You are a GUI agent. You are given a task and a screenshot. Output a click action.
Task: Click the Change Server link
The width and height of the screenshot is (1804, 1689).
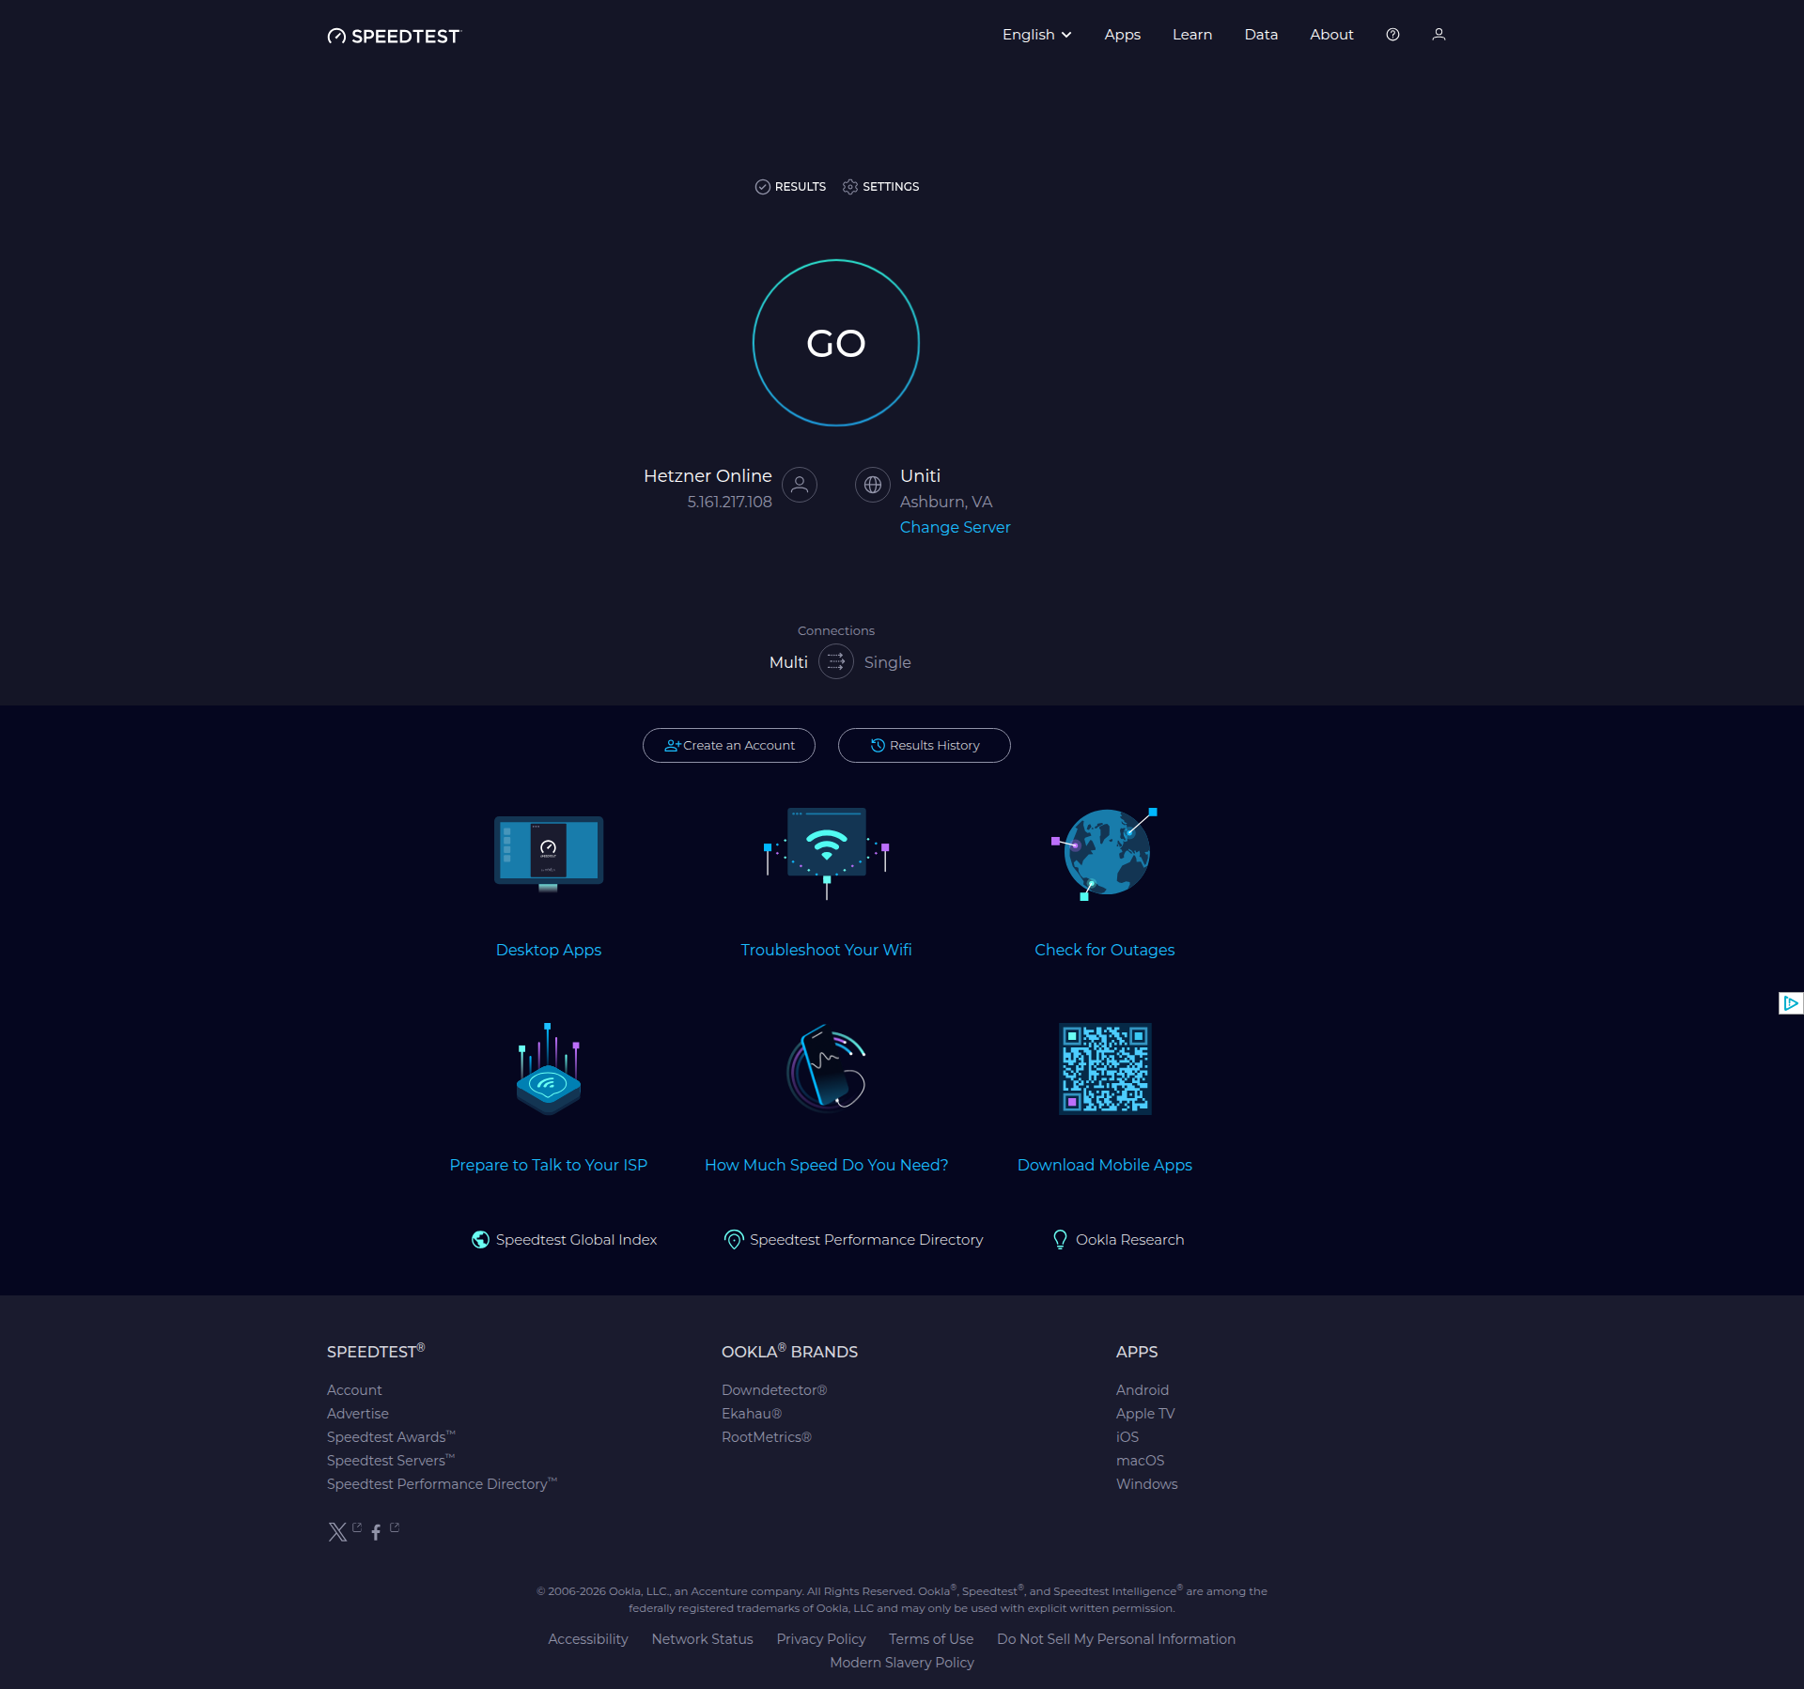956,527
